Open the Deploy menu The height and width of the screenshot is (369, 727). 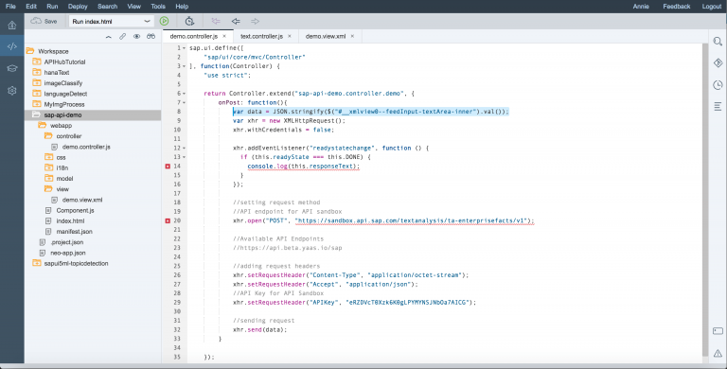pos(78,7)
